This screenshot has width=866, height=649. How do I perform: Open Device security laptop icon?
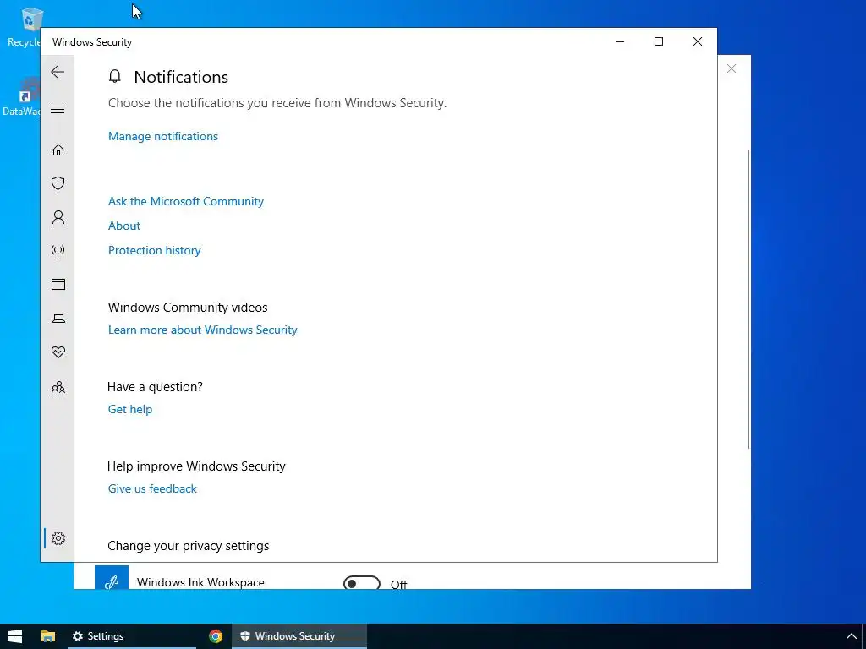[58, 319]
